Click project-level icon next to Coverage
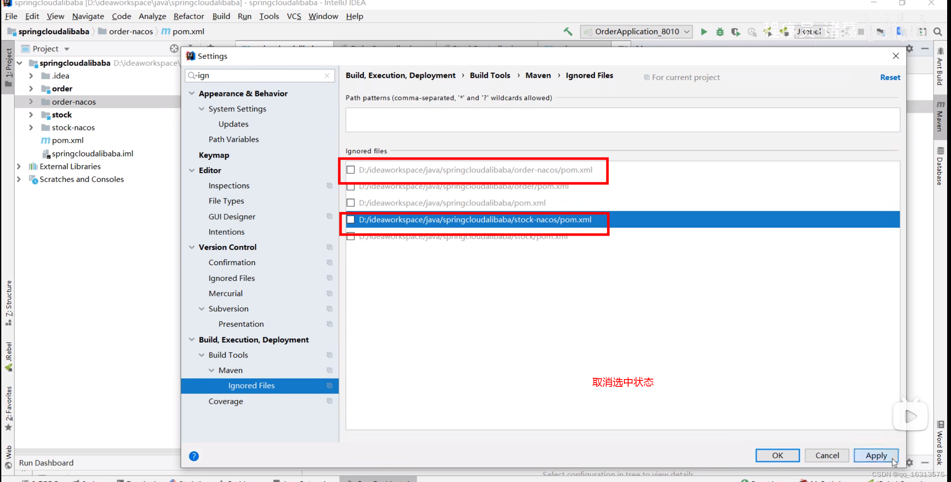Viewport: 951px width, 482px height. point(329,401)
